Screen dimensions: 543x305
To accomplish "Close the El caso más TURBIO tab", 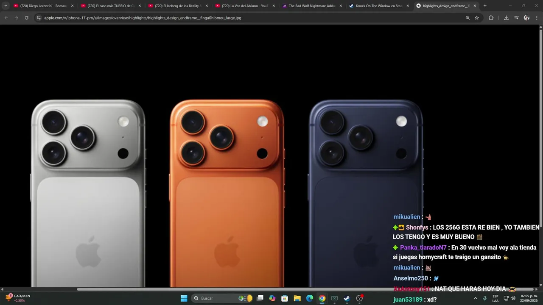I will tap(140, 6).
